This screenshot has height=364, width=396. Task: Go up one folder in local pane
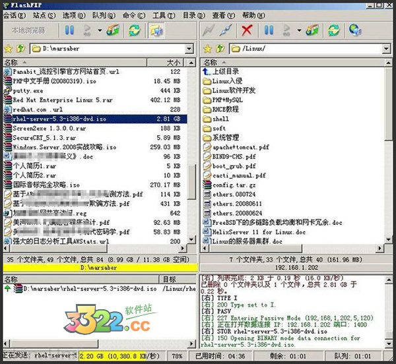coord(20,49)
